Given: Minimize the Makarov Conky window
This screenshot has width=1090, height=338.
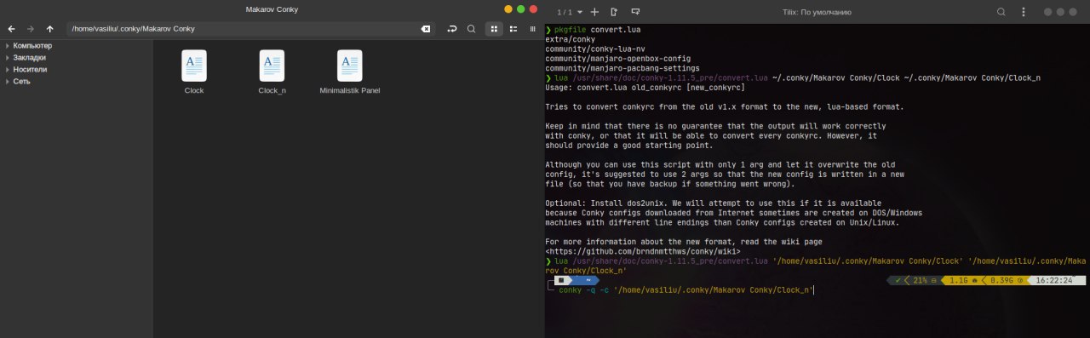Looking at the screenshot, I should (508, 9).
